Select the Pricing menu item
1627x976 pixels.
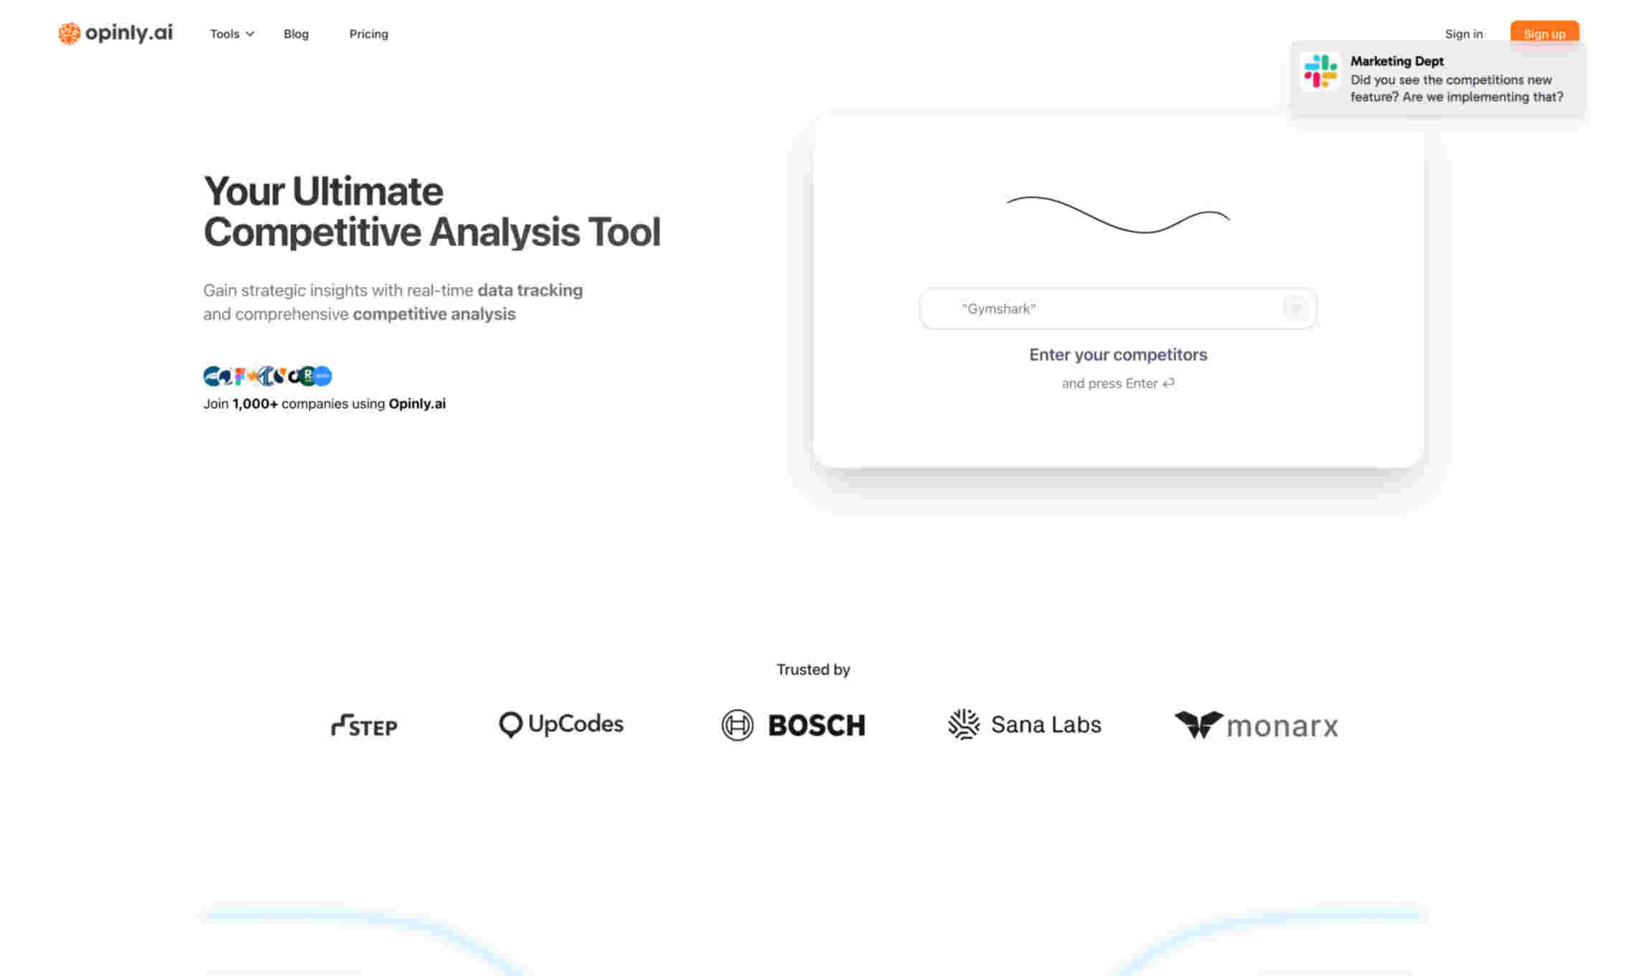point(368,34)
